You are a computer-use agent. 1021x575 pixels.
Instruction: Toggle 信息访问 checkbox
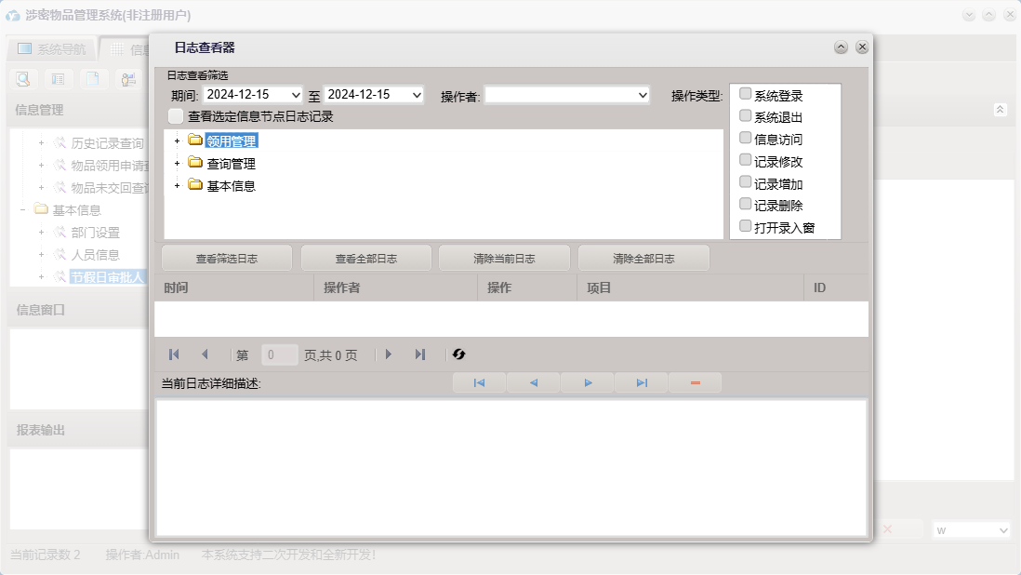pos(746,138)
